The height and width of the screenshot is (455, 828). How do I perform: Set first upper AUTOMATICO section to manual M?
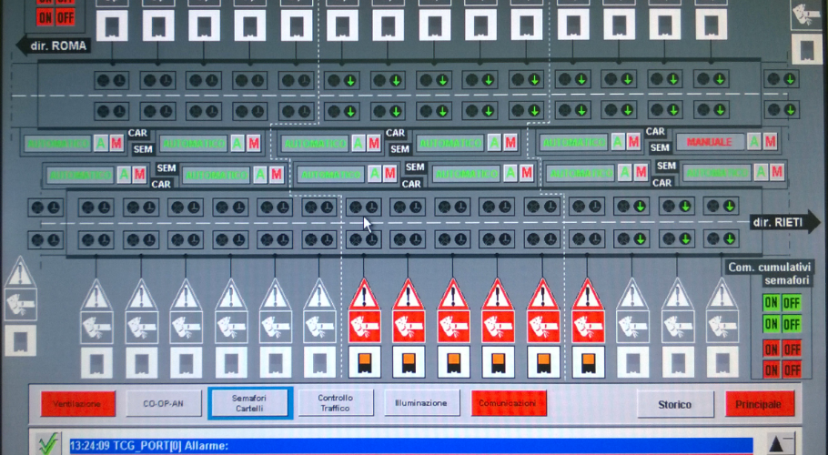coord(116,143)
